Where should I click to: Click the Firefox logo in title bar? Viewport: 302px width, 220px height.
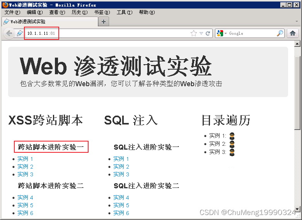5,5
